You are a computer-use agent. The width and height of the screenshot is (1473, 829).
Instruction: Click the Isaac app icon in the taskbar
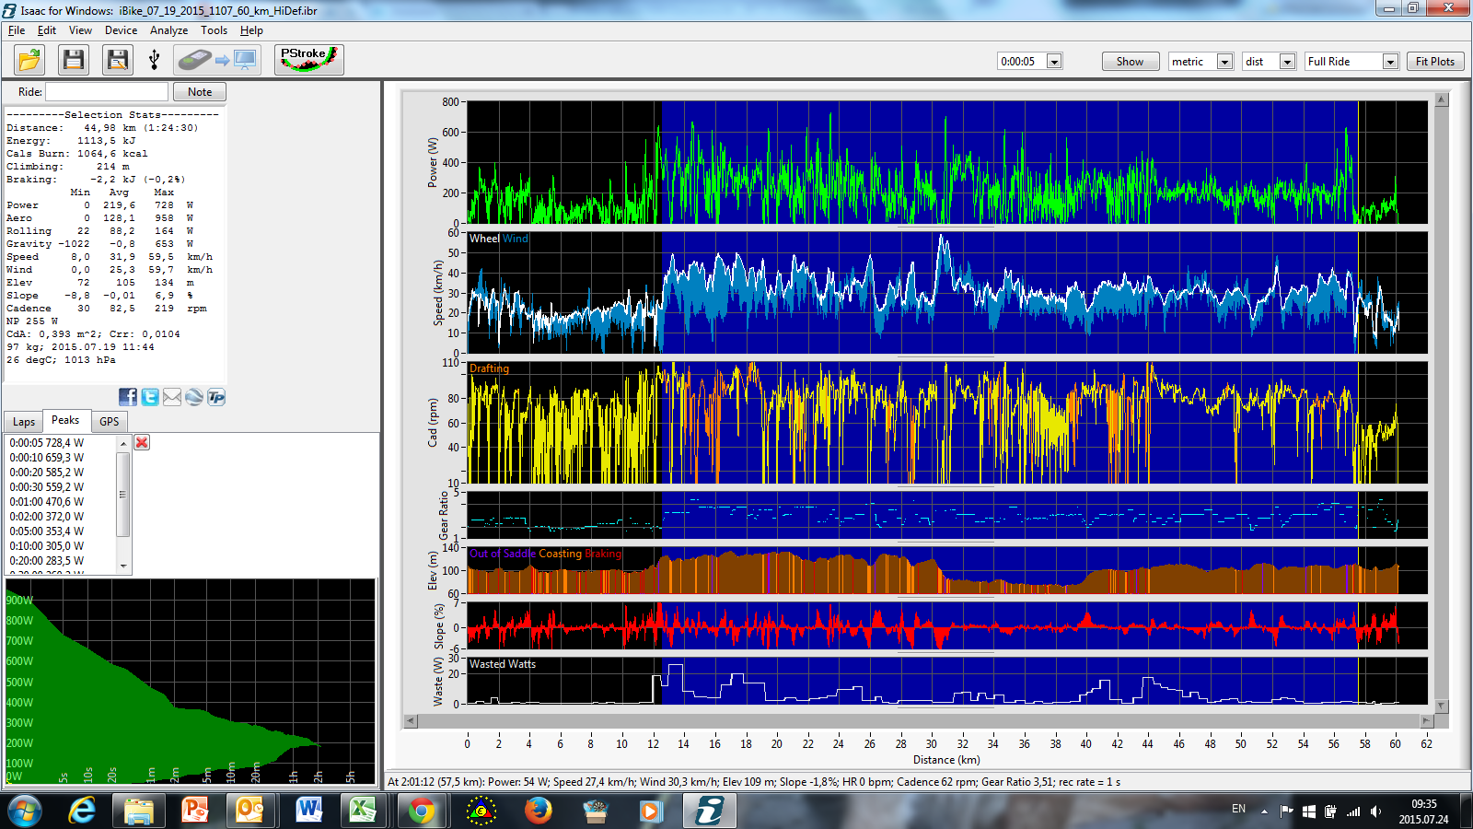click(709, 811)
